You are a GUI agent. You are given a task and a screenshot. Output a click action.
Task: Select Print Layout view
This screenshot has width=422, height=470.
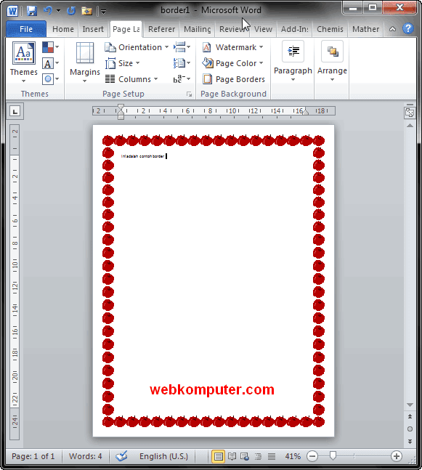(x=218, y=456)
